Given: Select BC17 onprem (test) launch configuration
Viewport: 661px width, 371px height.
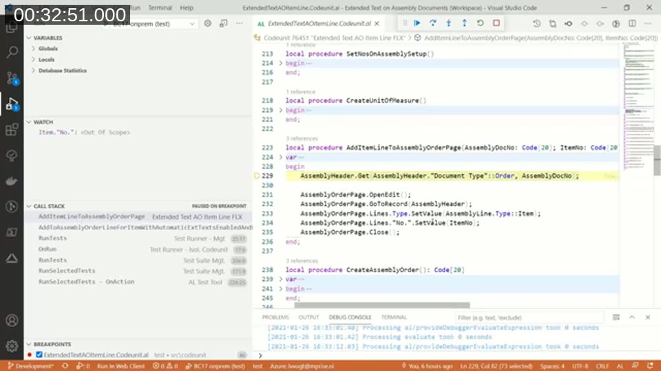Looking at the screenshot, I should [151, 24].
